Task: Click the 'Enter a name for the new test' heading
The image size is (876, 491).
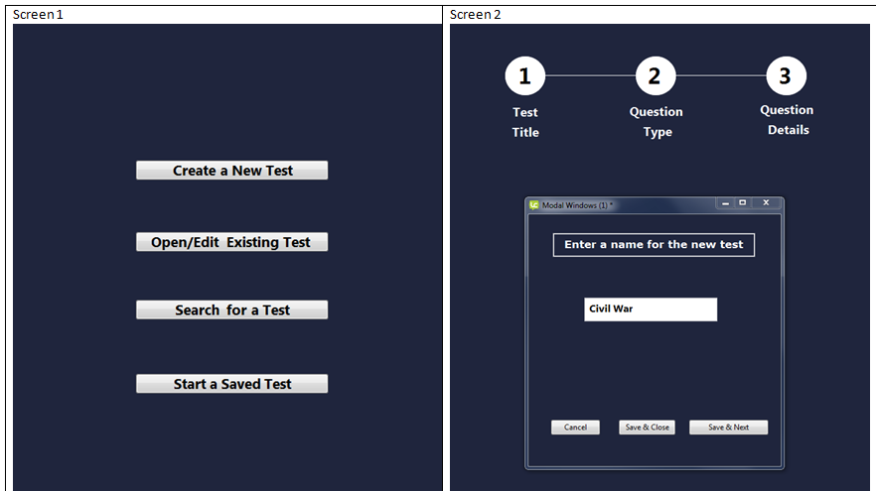Action: click(654, 245)
